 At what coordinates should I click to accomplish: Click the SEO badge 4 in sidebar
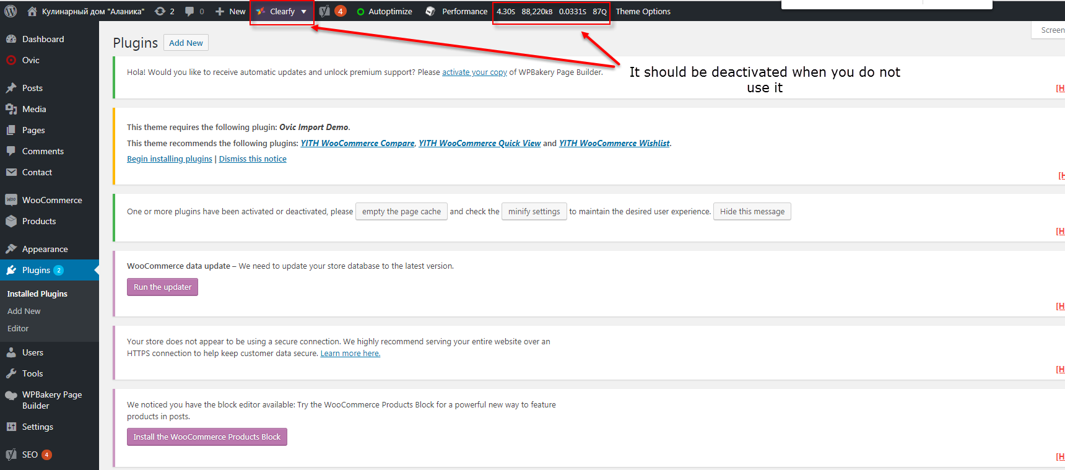46,455
